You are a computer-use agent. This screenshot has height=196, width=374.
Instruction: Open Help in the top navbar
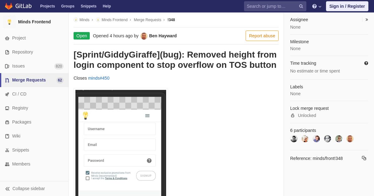click(107, 6)
